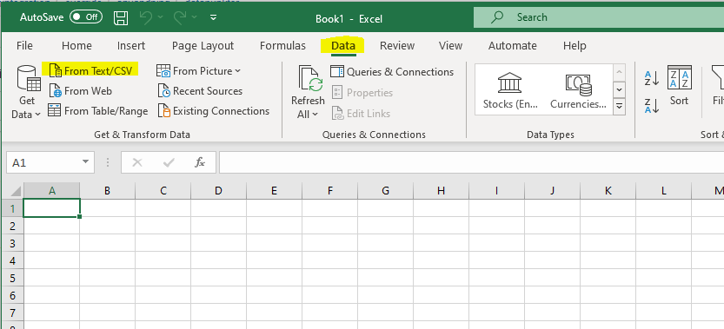Click the From Web globe icon

(56, 91)
